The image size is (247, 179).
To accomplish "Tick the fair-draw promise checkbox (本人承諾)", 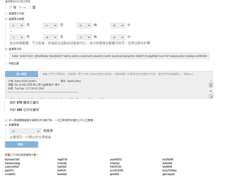I will click(6, 120).
